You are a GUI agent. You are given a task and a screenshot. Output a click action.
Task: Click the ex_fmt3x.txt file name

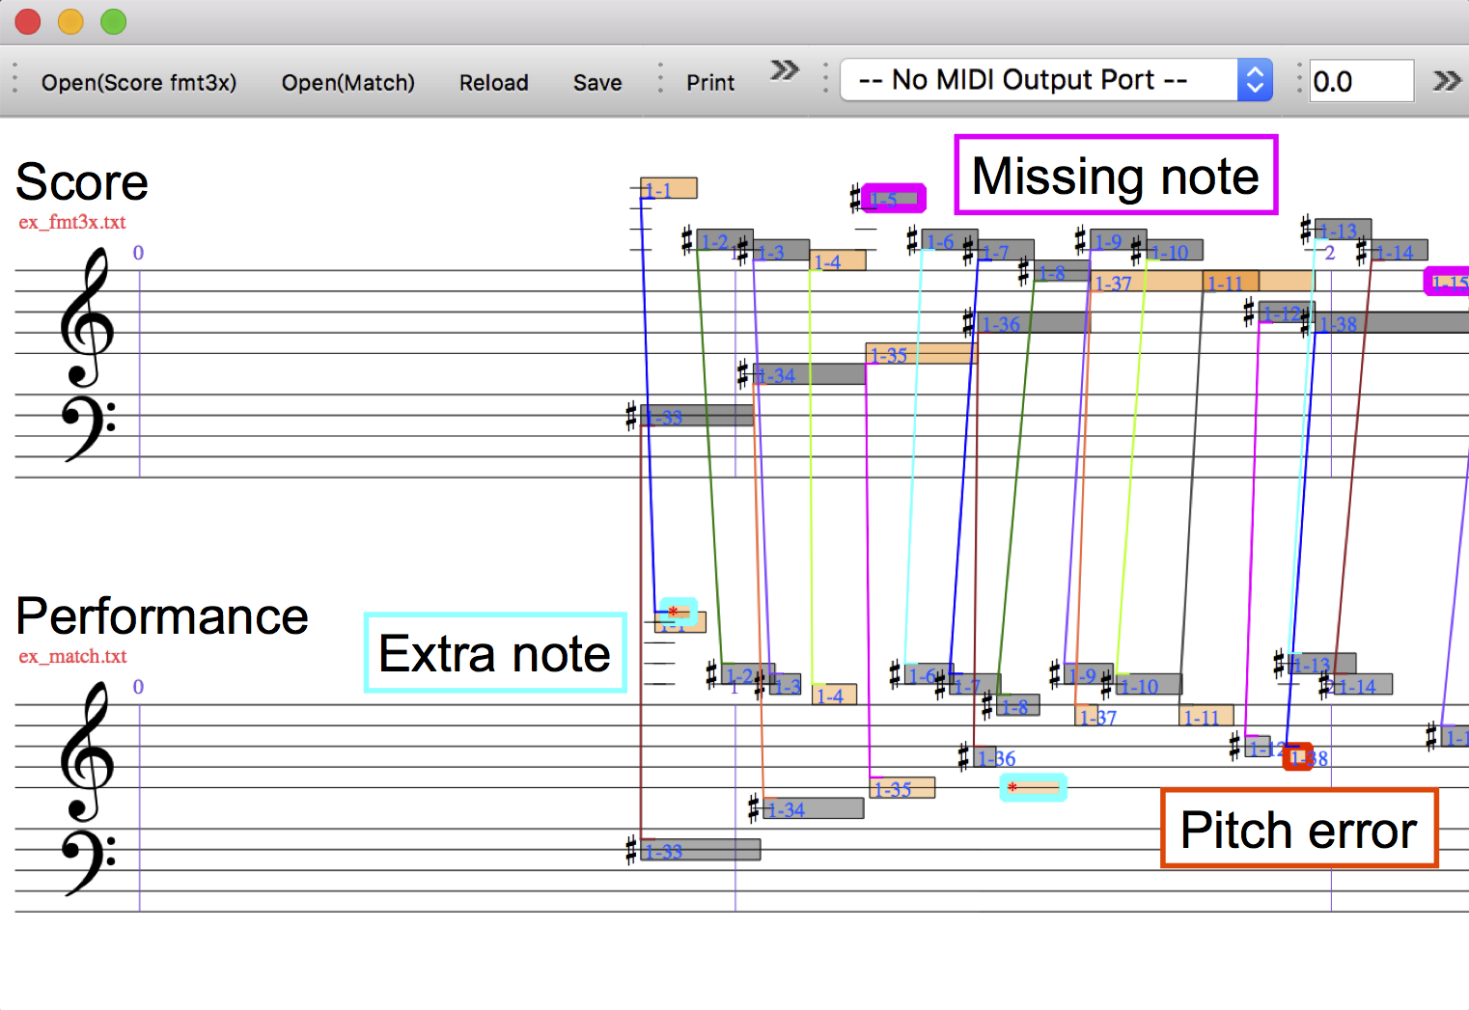pos(72,222)
